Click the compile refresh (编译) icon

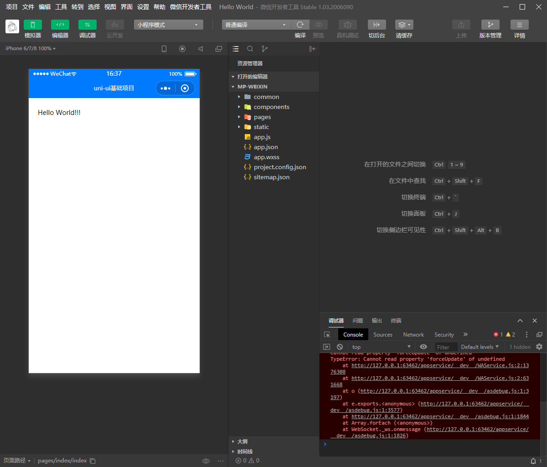300,25
